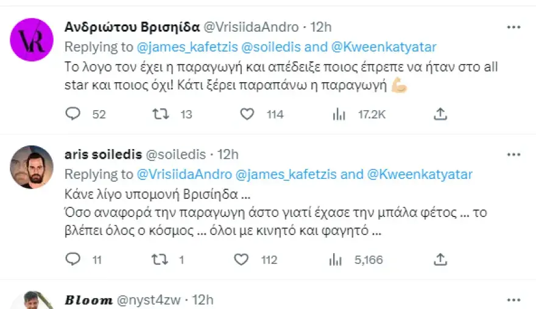View analytics of tweet with 17.2K views
Image resolution: width=536 pixels, height=309 pixels.
pyautogui.click(x=338, y=114)
